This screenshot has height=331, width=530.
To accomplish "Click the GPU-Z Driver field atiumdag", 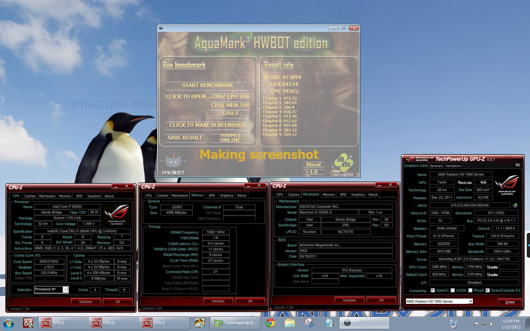I will pos(474,259).
